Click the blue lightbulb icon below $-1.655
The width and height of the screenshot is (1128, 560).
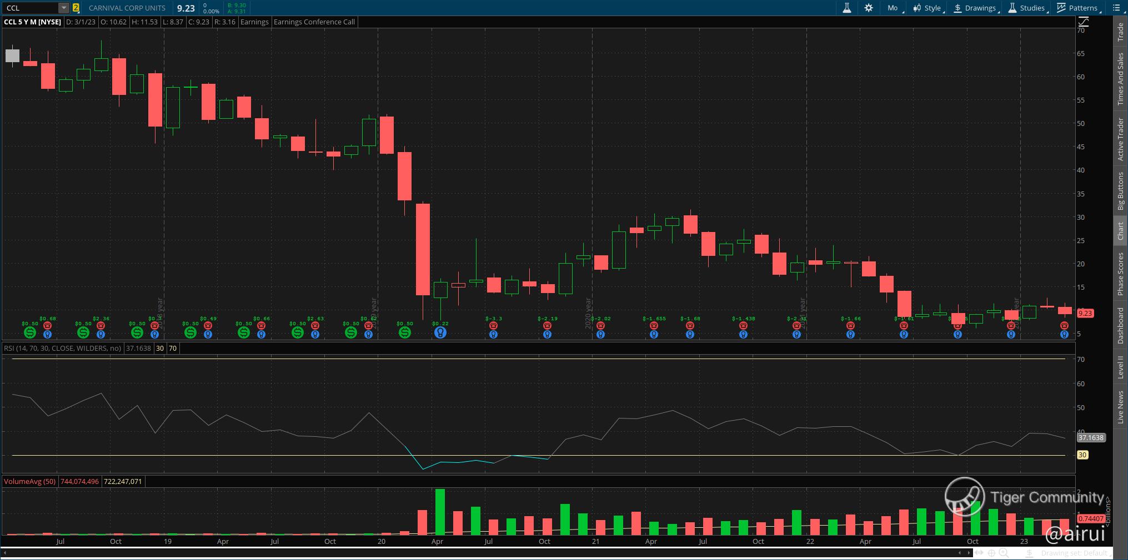654,335
